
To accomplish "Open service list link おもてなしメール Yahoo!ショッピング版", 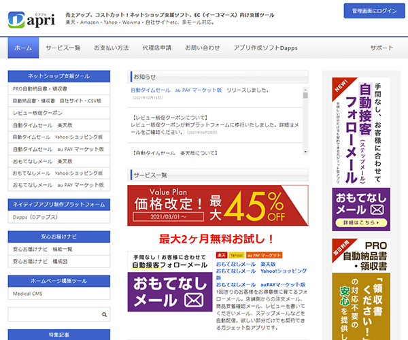I will point(261,274).
